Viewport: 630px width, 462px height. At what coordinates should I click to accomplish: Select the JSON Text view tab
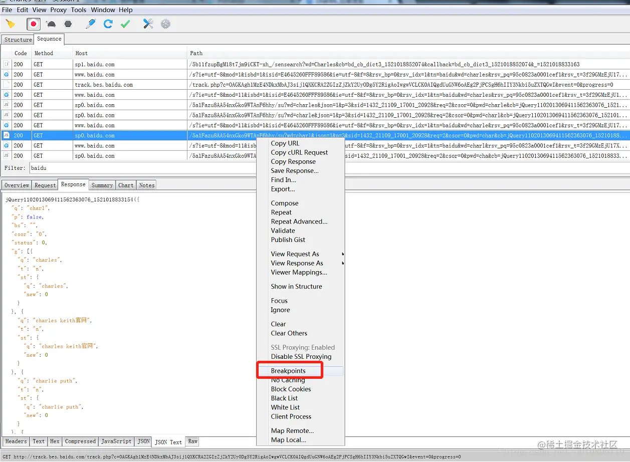point(168,442)
